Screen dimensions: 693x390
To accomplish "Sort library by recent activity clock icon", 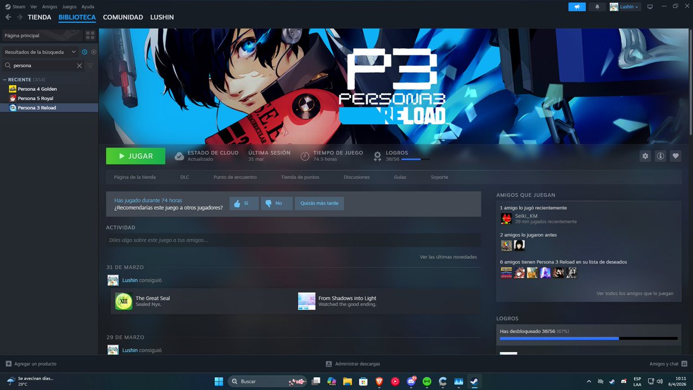I will point(84,52).
